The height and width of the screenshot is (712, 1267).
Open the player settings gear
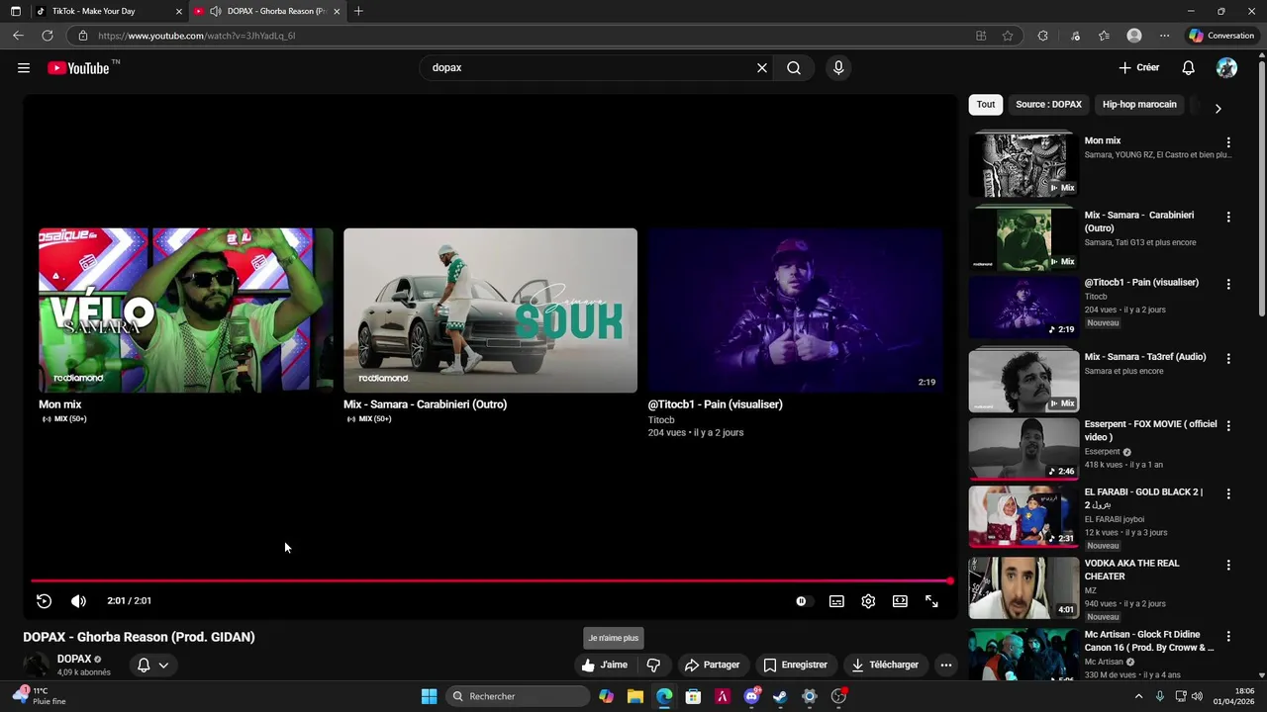pos(868,601)
